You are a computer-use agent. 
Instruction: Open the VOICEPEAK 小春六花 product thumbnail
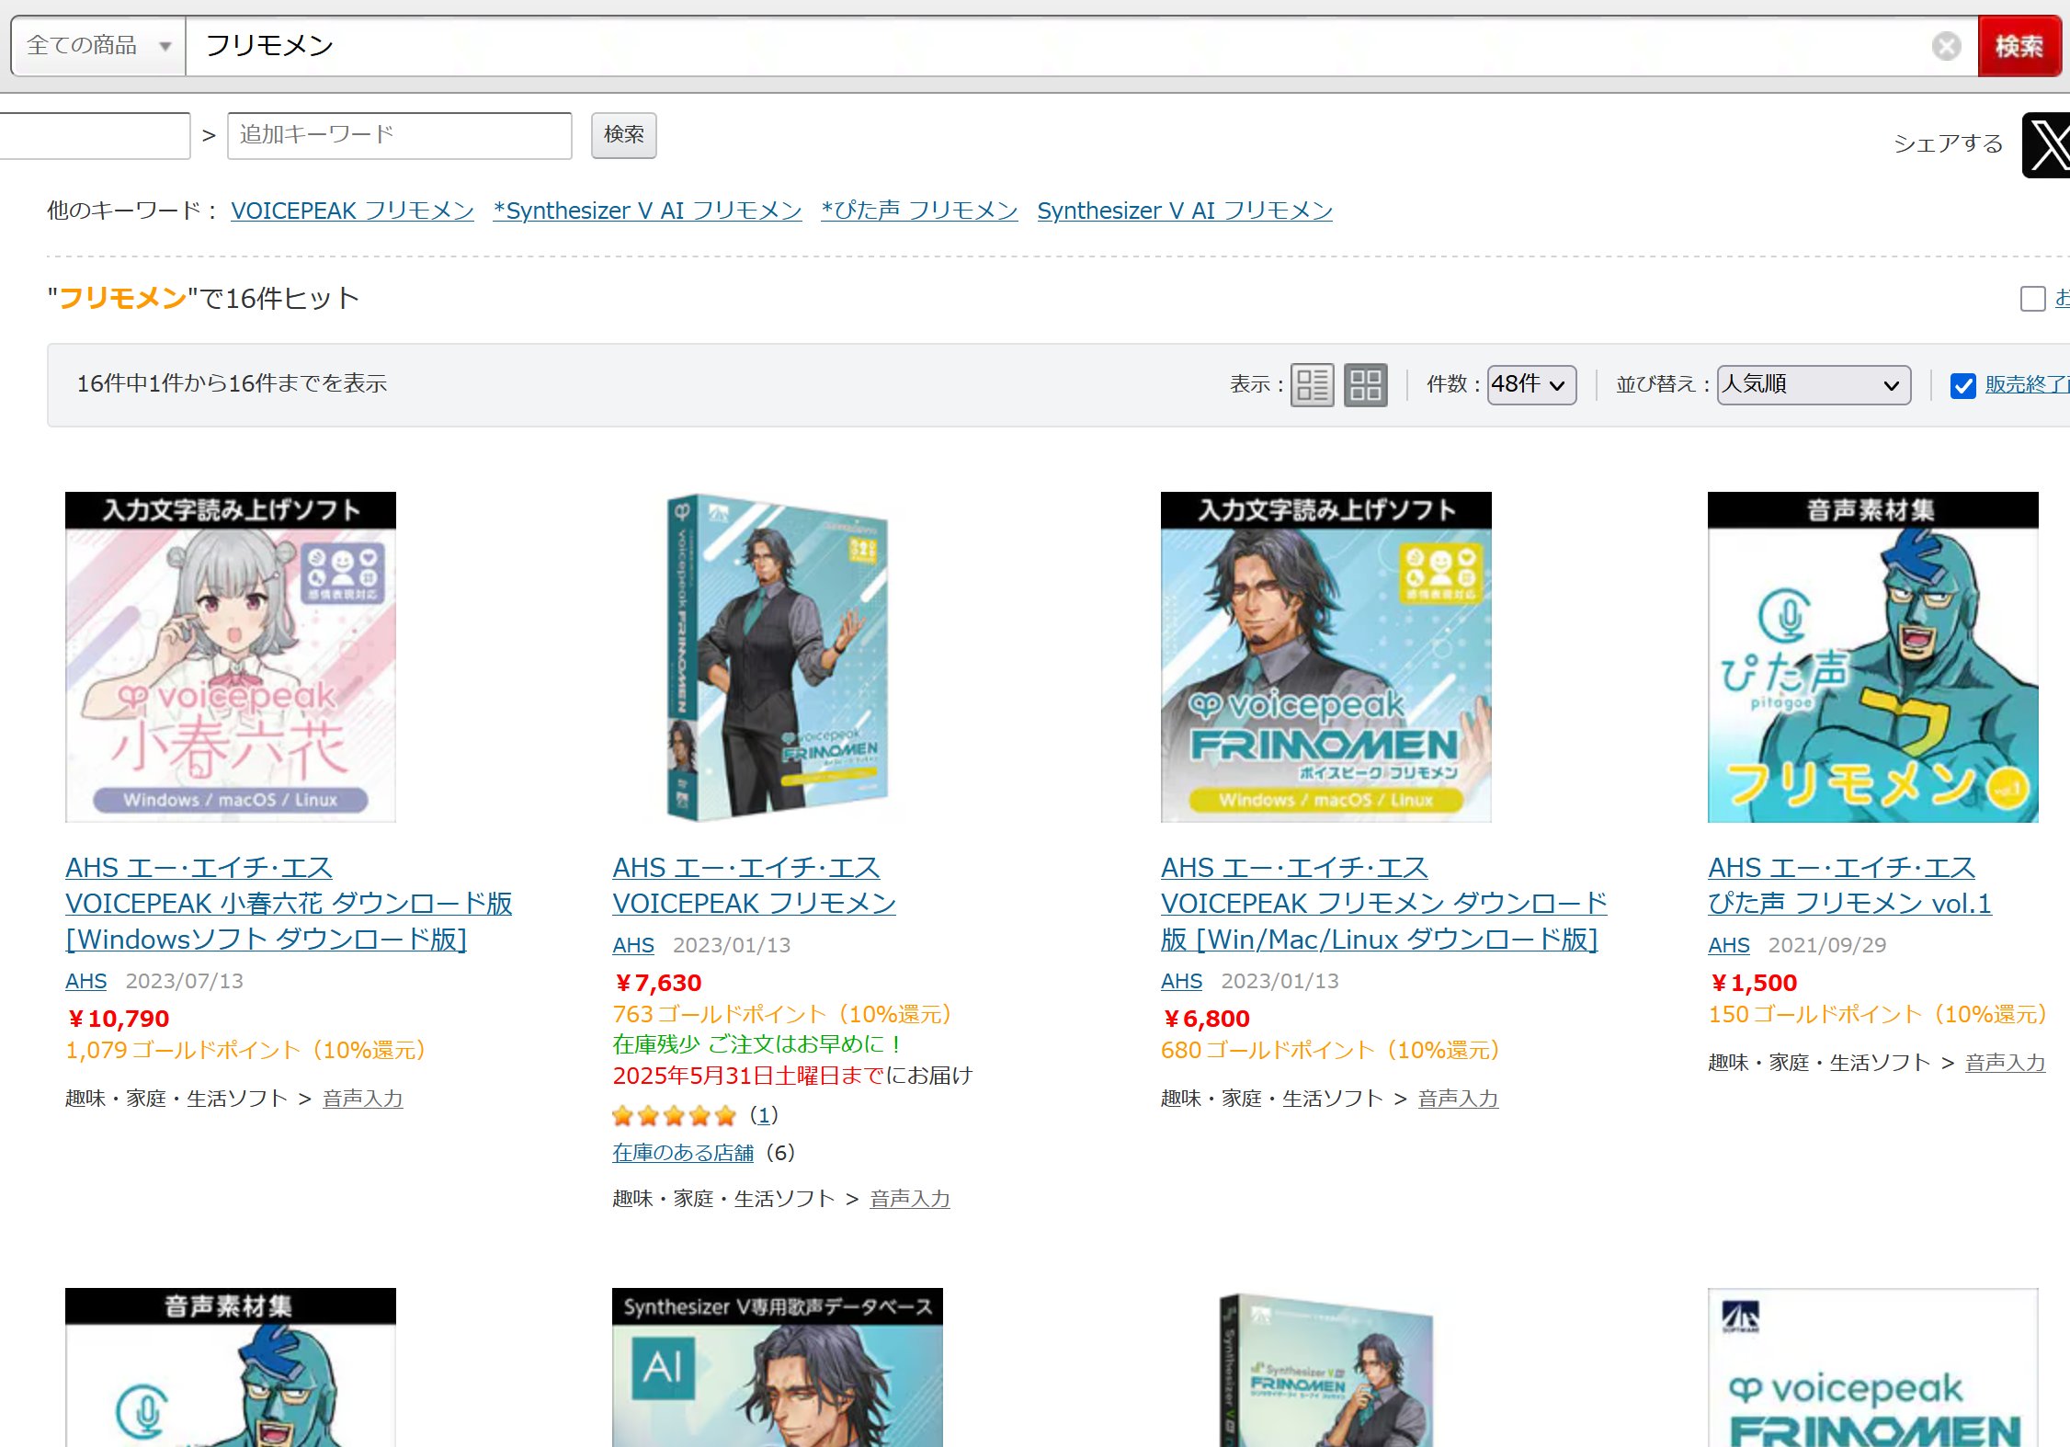[x=231, y=657]
